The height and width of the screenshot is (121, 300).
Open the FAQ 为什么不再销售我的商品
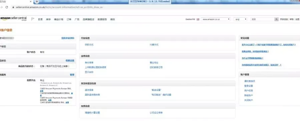253,58
